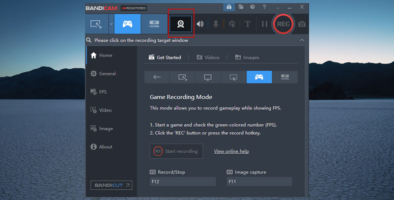Click the Image capture hotkey field F11

[259, 181]
